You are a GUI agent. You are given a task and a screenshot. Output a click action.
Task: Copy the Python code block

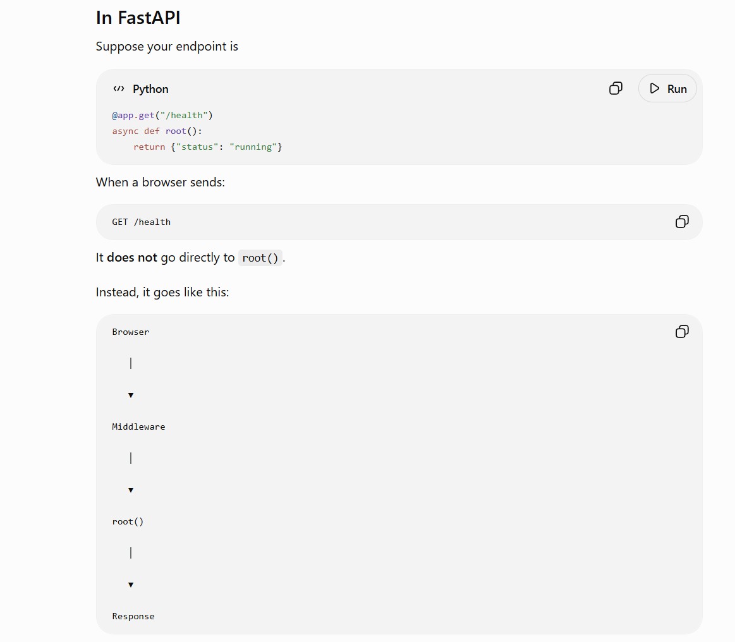point(616,88)
